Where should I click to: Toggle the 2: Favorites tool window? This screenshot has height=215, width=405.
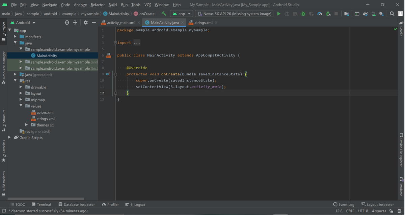(x=4, y=151)
